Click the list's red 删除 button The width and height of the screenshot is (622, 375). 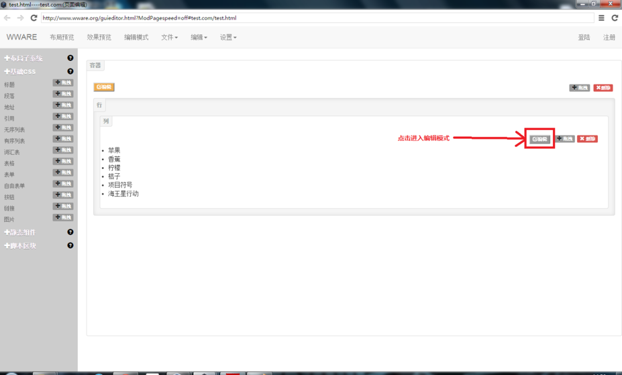(588, 139)
